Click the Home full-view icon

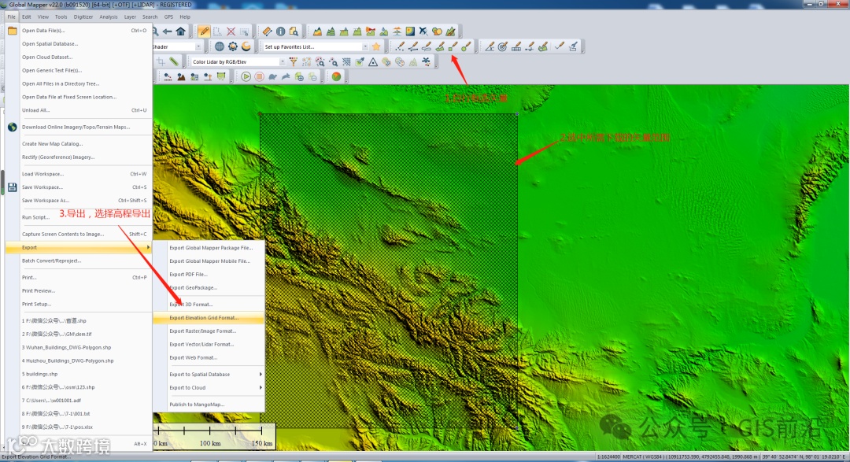180,31
